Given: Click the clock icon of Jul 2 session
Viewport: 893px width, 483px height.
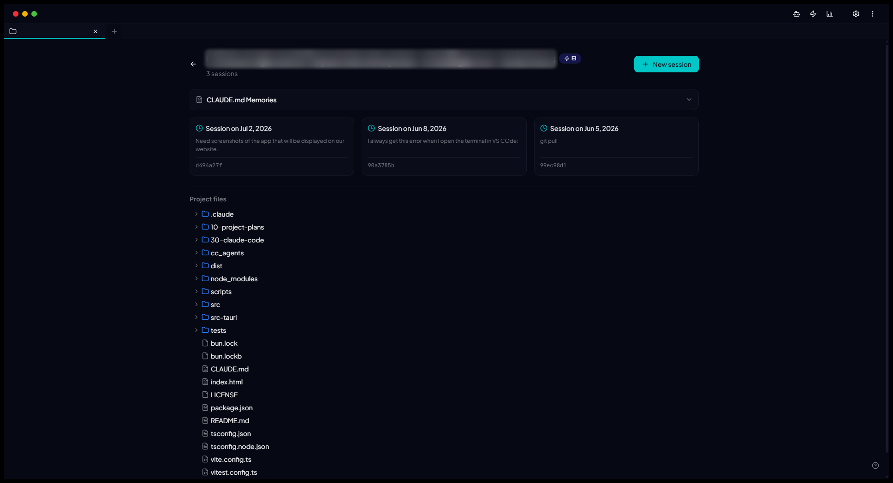Looking at the screenshot, I should point(199,128).
